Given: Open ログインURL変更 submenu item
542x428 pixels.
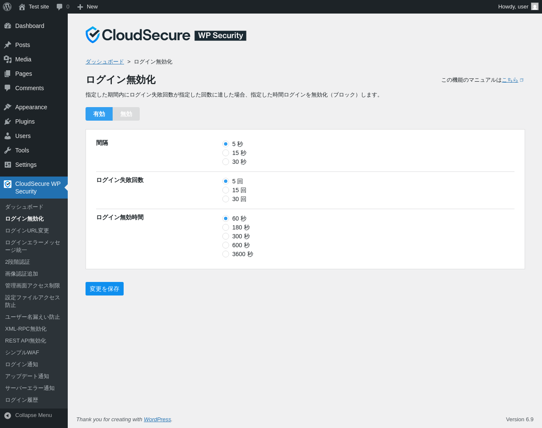Looking at the screenshot, I should tap(34, 231).
